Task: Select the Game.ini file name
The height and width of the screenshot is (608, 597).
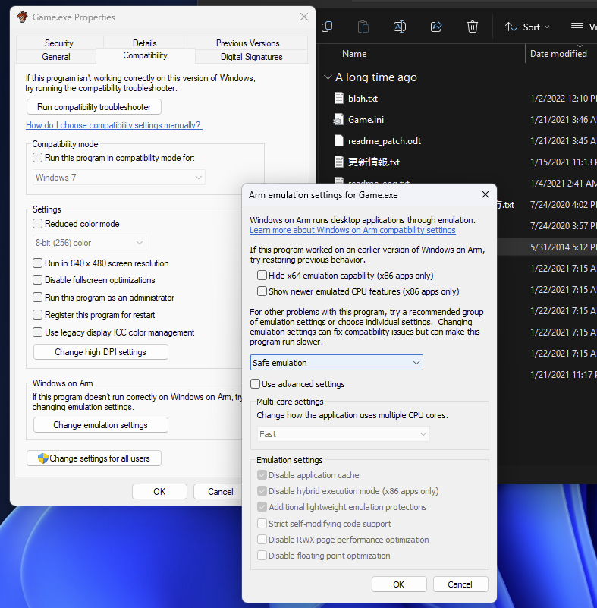Action: (366, 120)
